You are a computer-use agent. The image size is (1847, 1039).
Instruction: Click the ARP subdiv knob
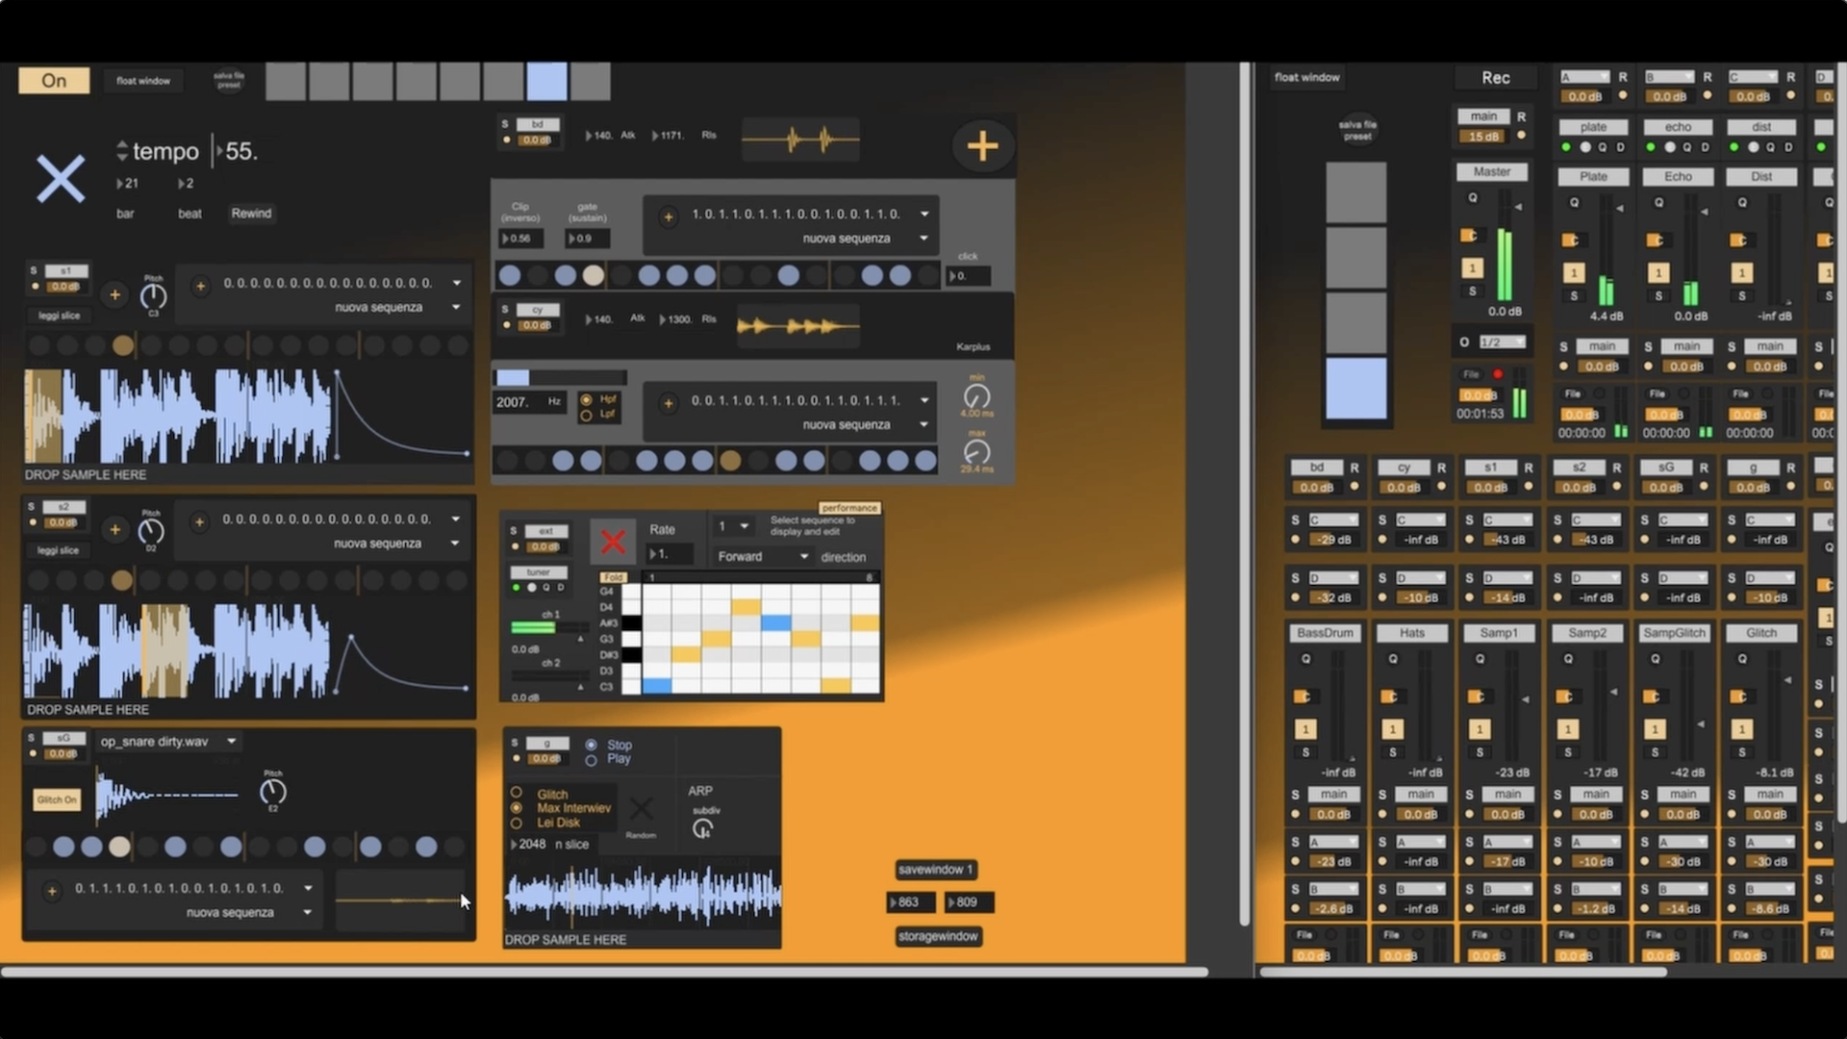(703, 828)
